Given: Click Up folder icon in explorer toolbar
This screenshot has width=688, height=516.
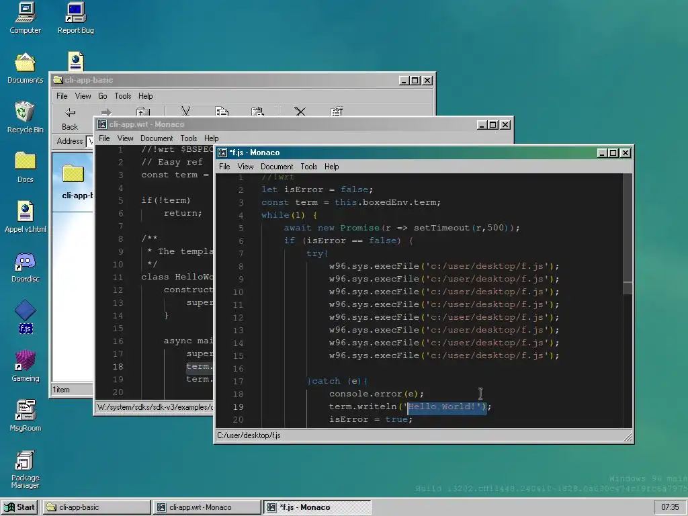Looking at the screenshot, I should [143, 112].
